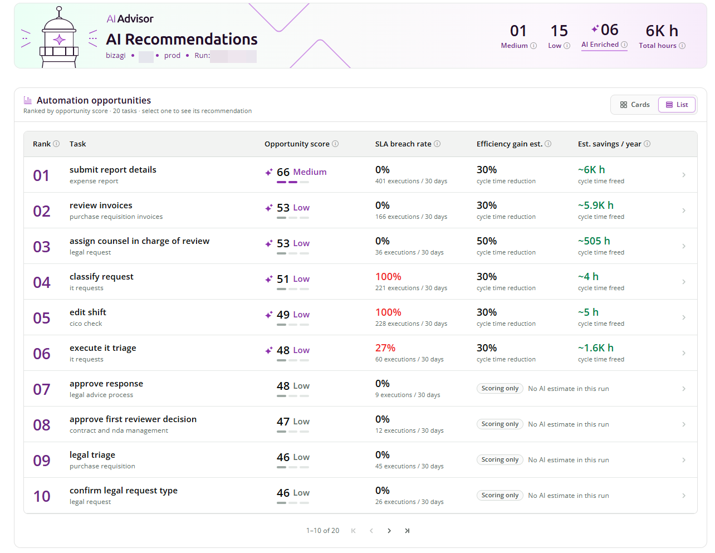This screenshot has height=553, width=715.
Task: Click the AI sparkle icon on execute it triage
Action: point(269,350)
